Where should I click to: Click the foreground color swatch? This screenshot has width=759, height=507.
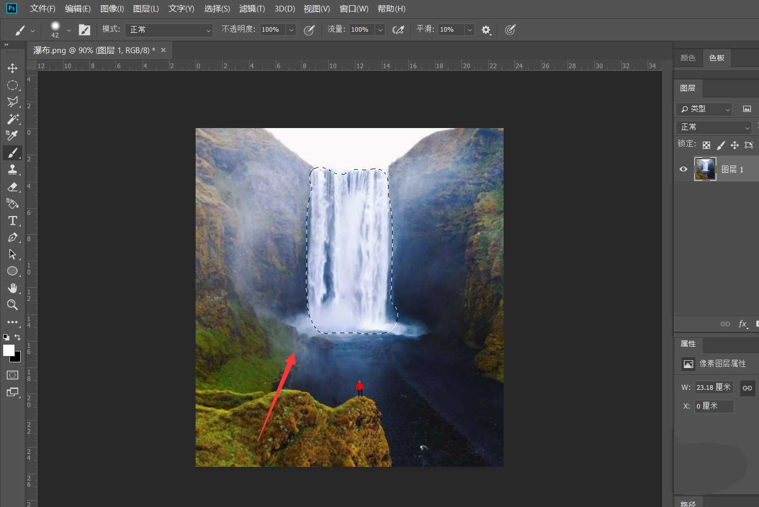[8, 350]
